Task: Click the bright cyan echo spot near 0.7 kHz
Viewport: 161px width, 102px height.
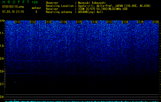Action: click(15, 82)
